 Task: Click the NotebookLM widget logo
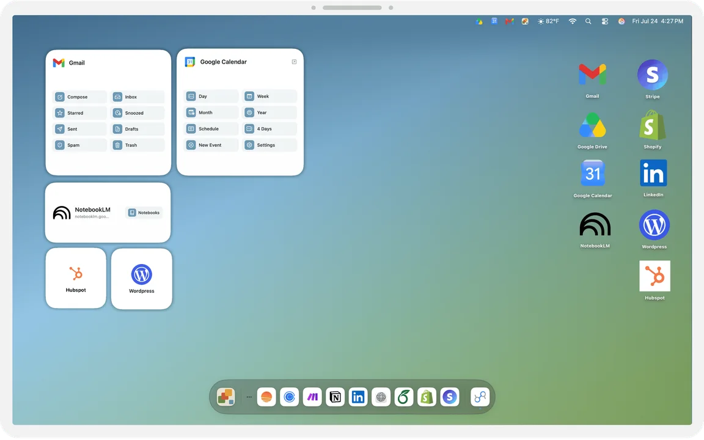point(62,213)
